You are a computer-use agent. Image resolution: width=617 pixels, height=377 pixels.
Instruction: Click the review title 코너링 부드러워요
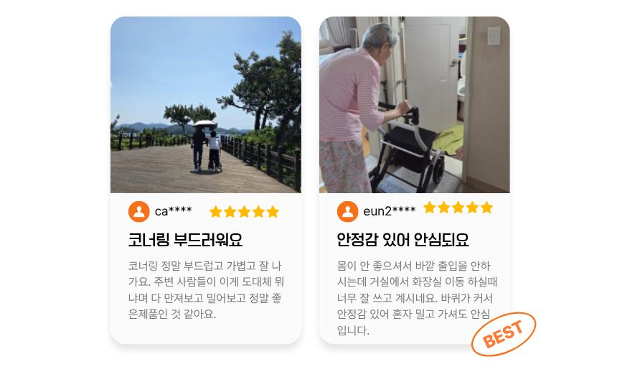click(x=185, y=240)
